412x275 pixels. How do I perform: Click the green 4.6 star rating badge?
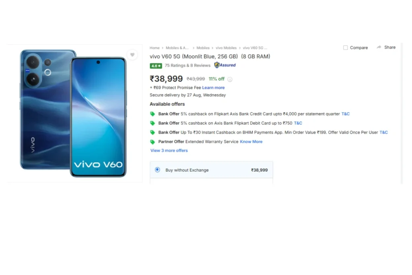coord(156,66)
